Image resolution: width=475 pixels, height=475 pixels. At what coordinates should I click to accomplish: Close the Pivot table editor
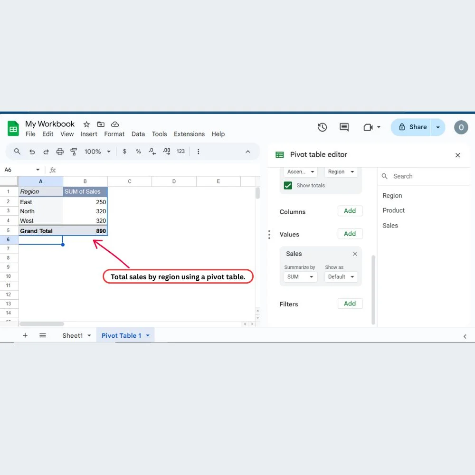point(458,155)
